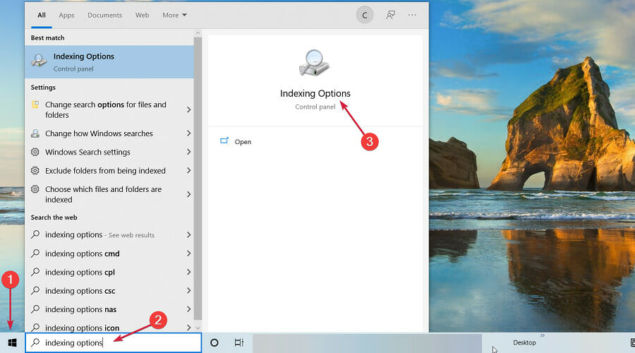Screen dimensions: 635x353
Task: Click the Windows Start button
Action: click(x=12, y=342)
